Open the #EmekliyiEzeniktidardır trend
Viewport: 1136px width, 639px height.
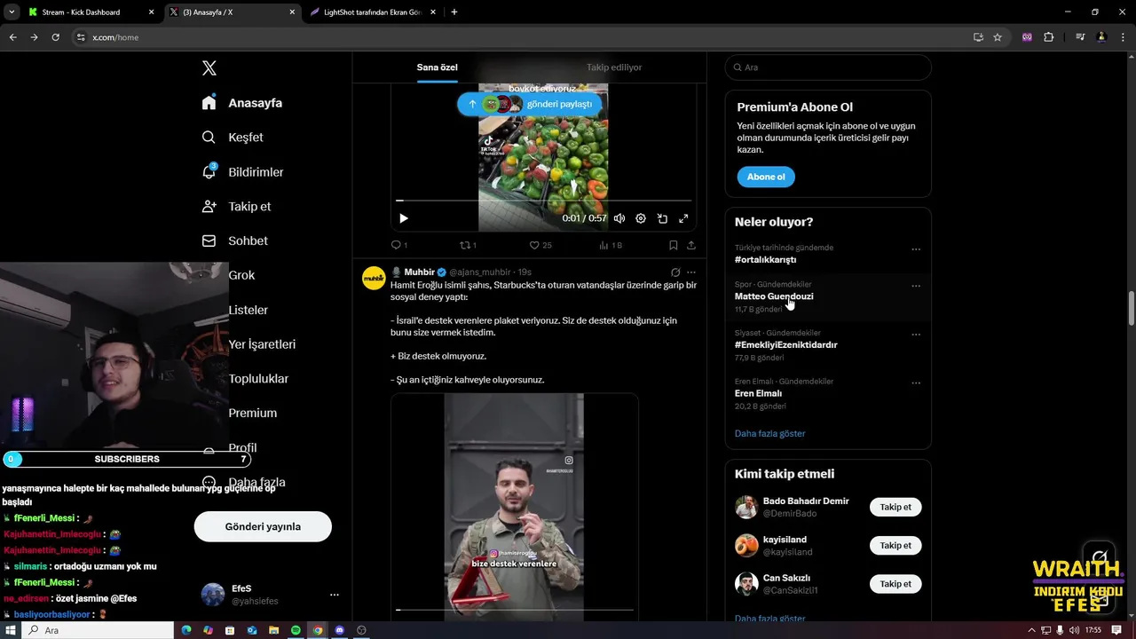coord(785,344)
